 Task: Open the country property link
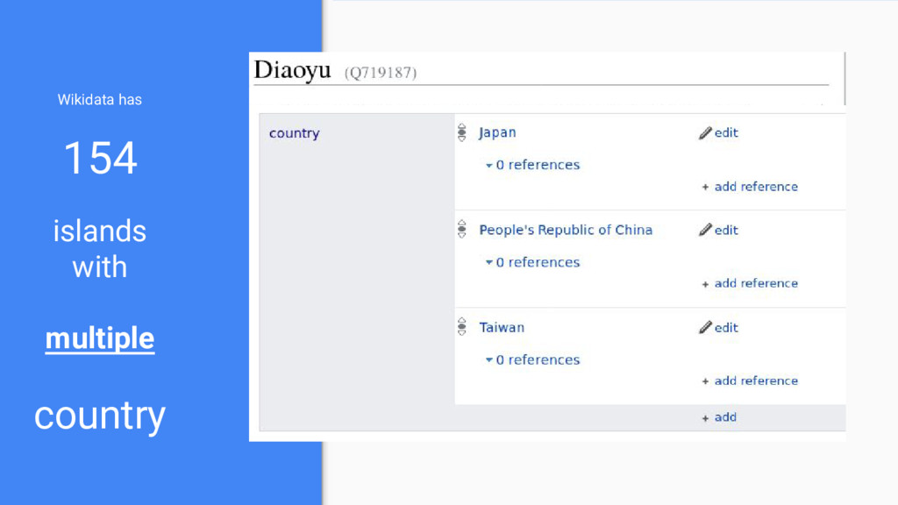coord(294,133)
